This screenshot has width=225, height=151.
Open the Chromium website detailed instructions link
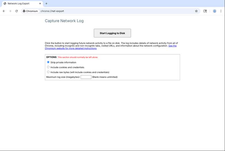pos(111,47)
